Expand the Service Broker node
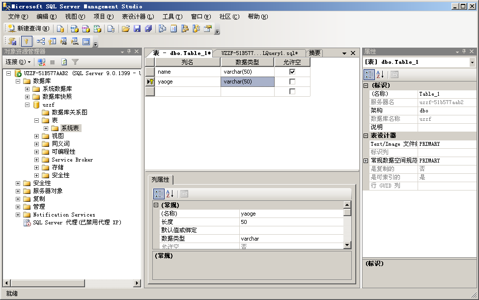 (37, 160)
